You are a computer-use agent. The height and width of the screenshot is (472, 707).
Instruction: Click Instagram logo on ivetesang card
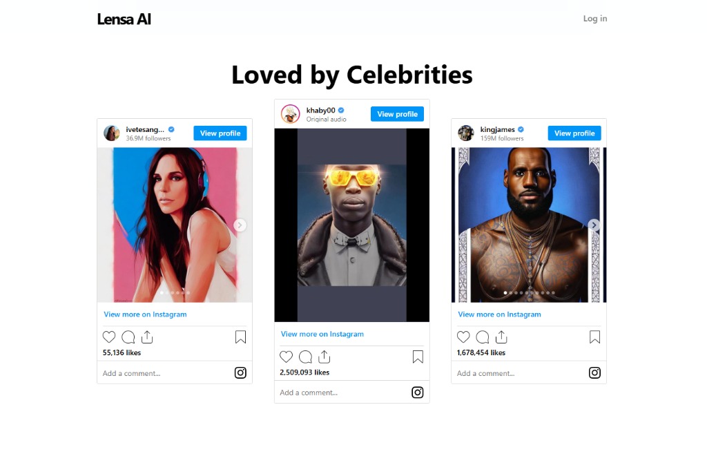[x=240, y=372]
